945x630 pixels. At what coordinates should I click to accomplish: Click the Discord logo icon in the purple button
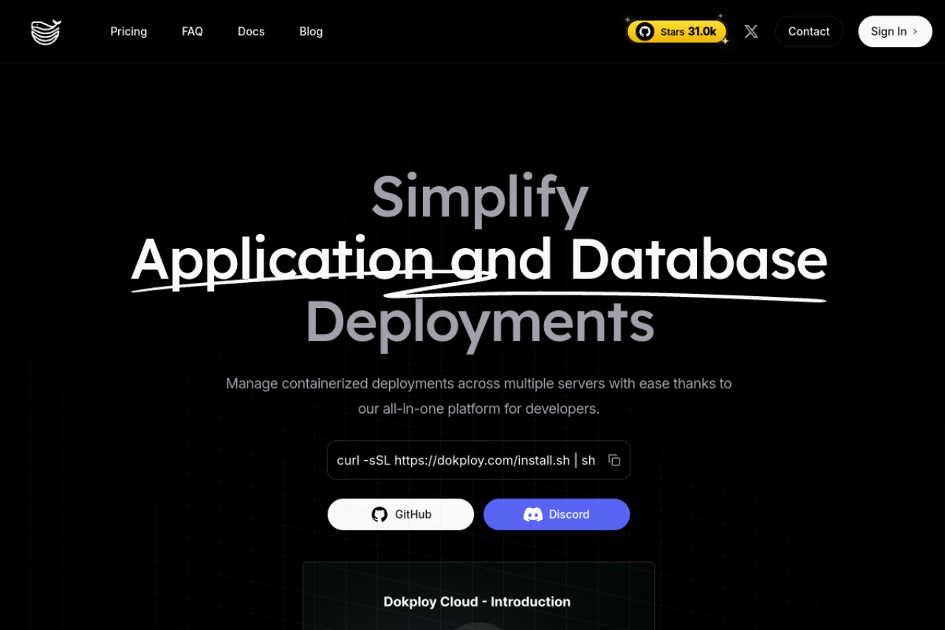tap(532, 515)
